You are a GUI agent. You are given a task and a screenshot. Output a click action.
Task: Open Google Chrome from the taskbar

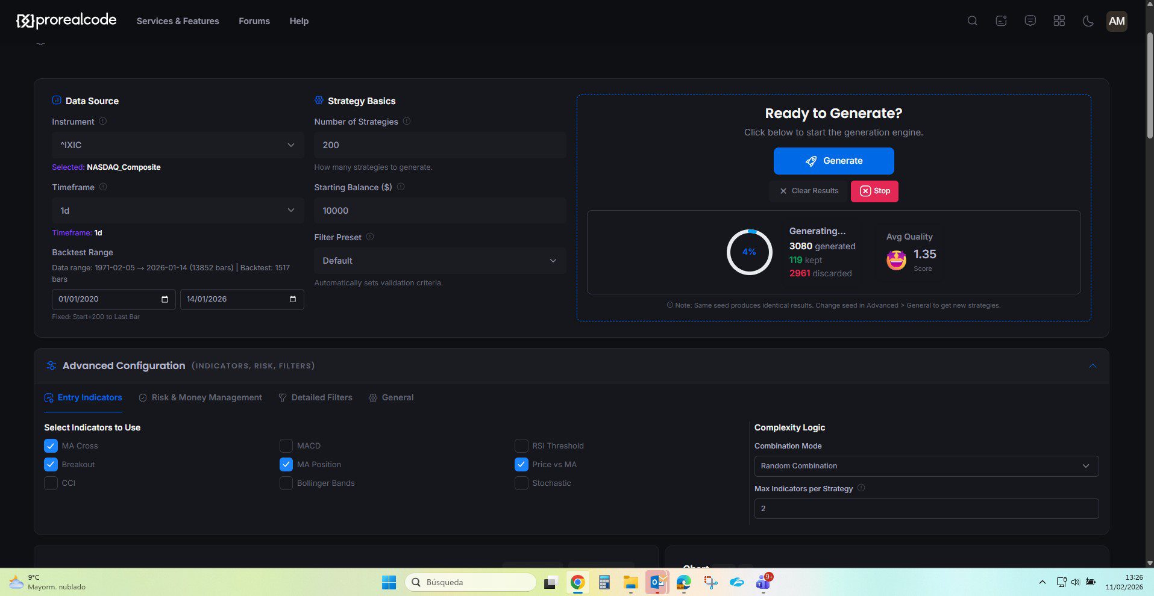[577, 582]
